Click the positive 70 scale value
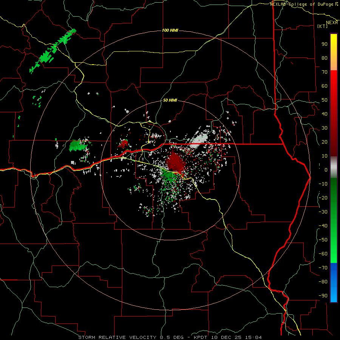340x340 pixels. pyautogui.click(x=325, y=72)
